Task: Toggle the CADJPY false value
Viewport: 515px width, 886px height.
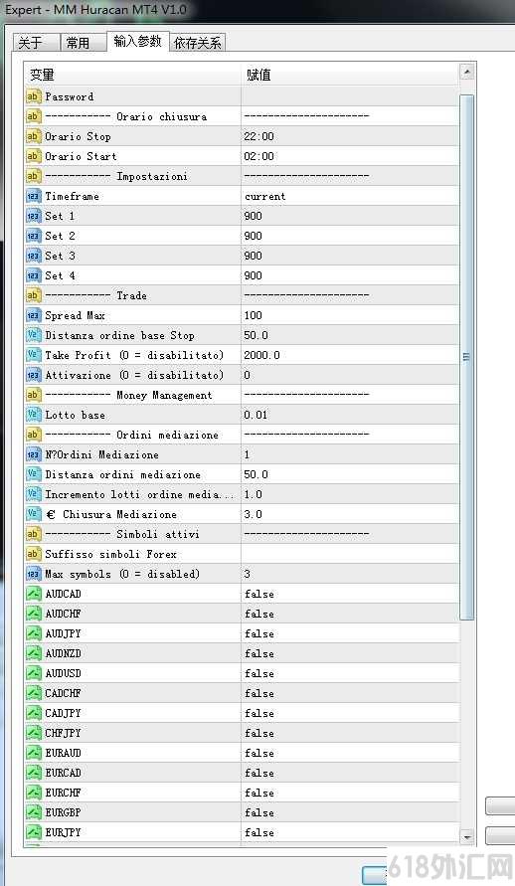Action: (x=350, y=713)
